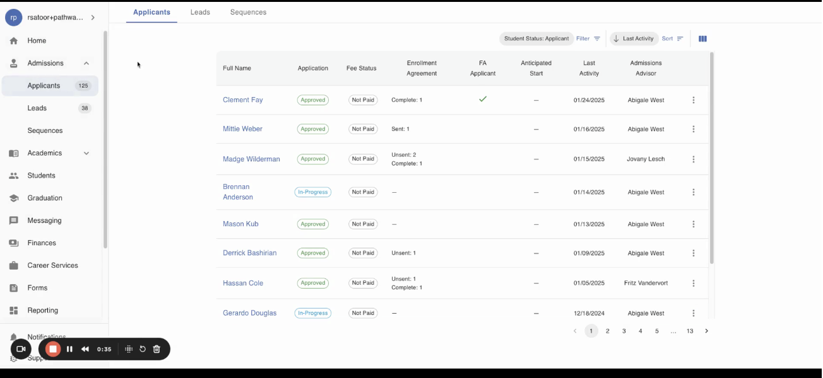The height and width of the screenshot is (378, 823).
Task: Open row menu for Mason Kub
Action: pyautogui.click(x=694, y=224)
